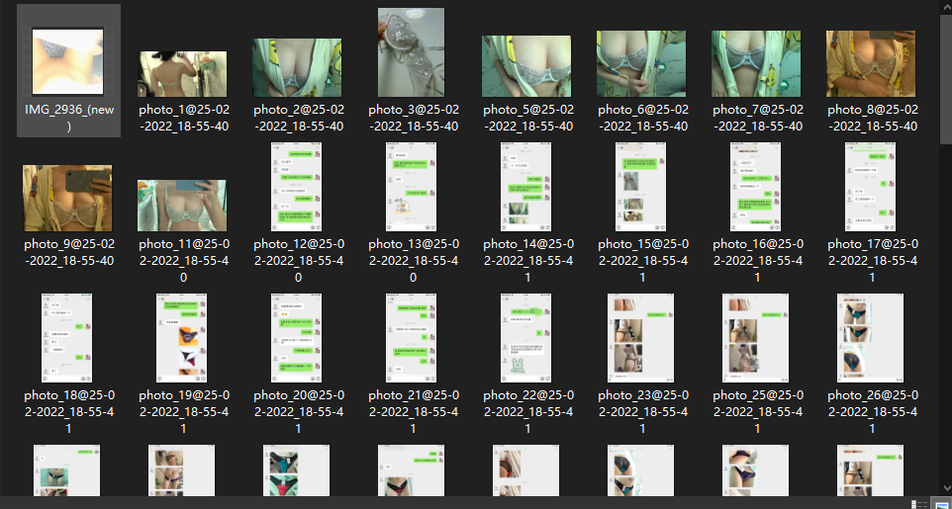Select the photo_20@25-02-2022 file

pos(296,338)
